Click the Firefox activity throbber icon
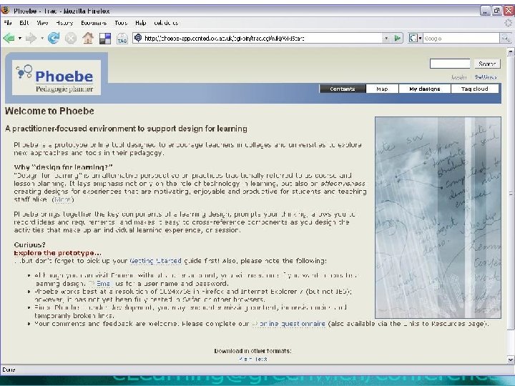This screenshot has width=515, height=386. (509, 23)
